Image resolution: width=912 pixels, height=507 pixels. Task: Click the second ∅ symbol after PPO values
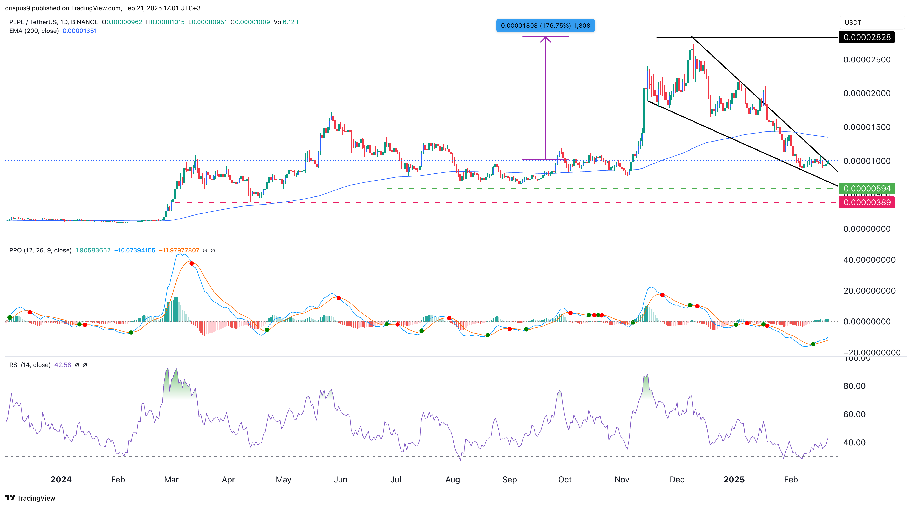(x=213, y=250)
